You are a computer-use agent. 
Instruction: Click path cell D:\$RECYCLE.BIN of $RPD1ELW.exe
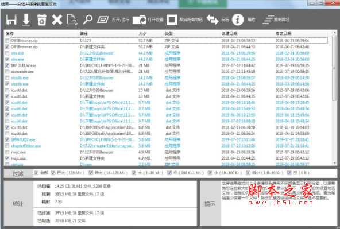click(107, 65)
